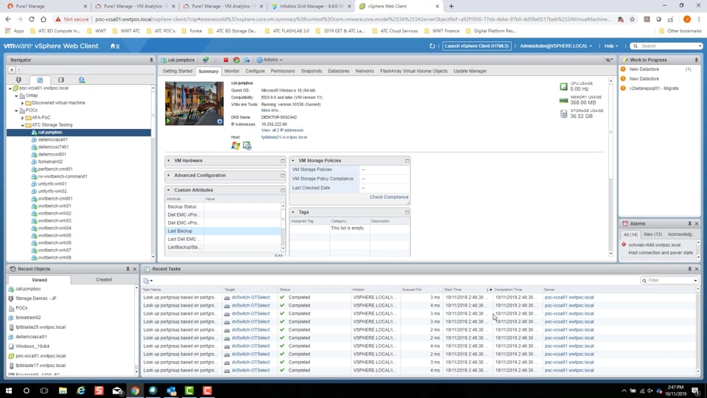Open x2betarepsql01 - Migrate work item
707x398 pixels.
pos(654,88)
